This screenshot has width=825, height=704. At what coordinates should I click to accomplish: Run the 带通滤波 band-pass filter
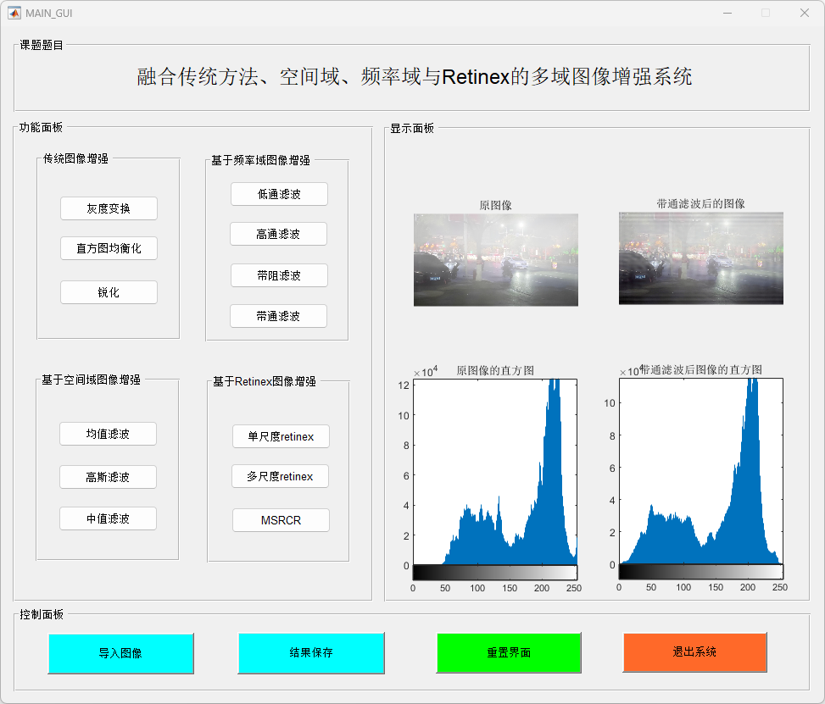pos(278,316)
